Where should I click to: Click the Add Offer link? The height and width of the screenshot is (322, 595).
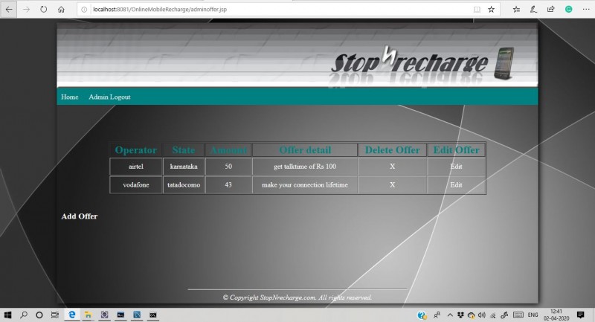80,216
